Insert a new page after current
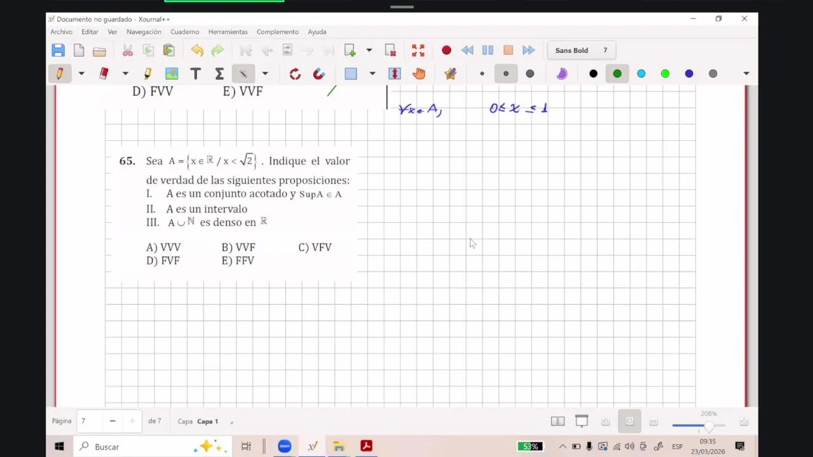The height and width of the screenshot is (457, 813). [349, 51]
